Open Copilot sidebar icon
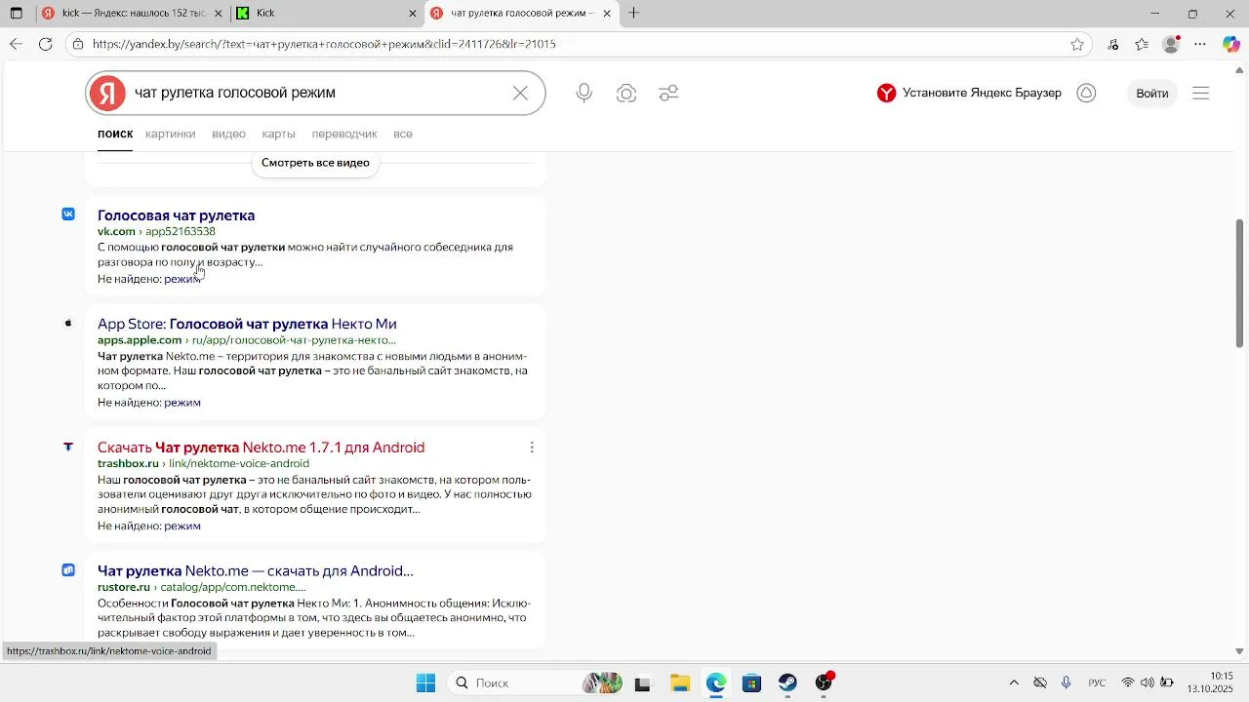 point(1231,44)
